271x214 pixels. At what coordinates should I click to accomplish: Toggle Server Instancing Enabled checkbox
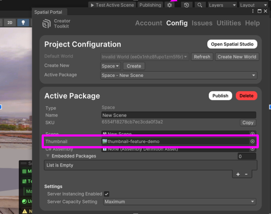(x=106, y=194)
